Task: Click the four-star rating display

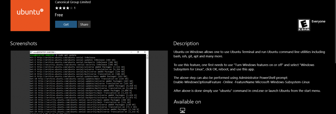Action: (64, 8)
